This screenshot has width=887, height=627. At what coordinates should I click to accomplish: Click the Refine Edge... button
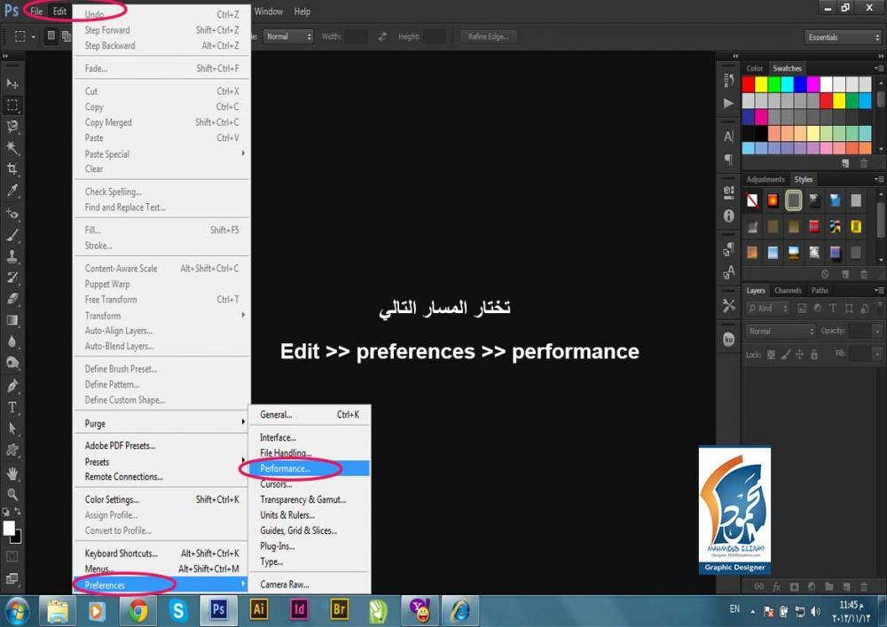tap(488, 36)
